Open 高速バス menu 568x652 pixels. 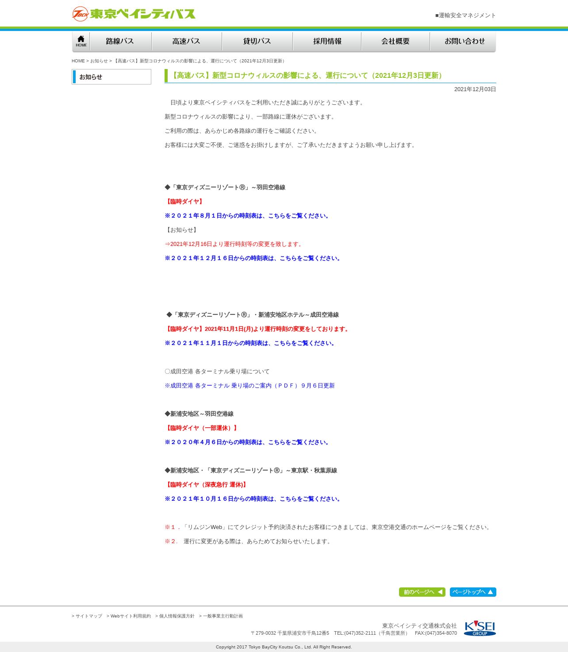point(186,42)
